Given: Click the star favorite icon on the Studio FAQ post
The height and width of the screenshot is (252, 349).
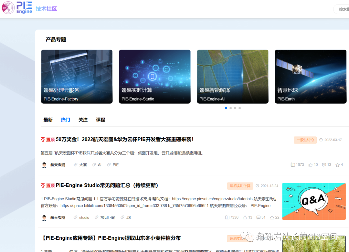Looking at the screenshot, I should coord(272,217).
